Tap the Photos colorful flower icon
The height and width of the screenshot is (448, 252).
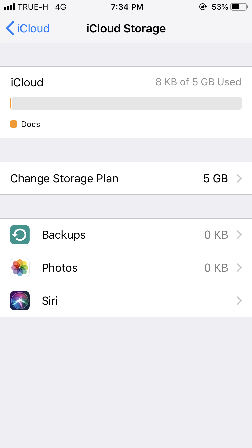(20, 268)
